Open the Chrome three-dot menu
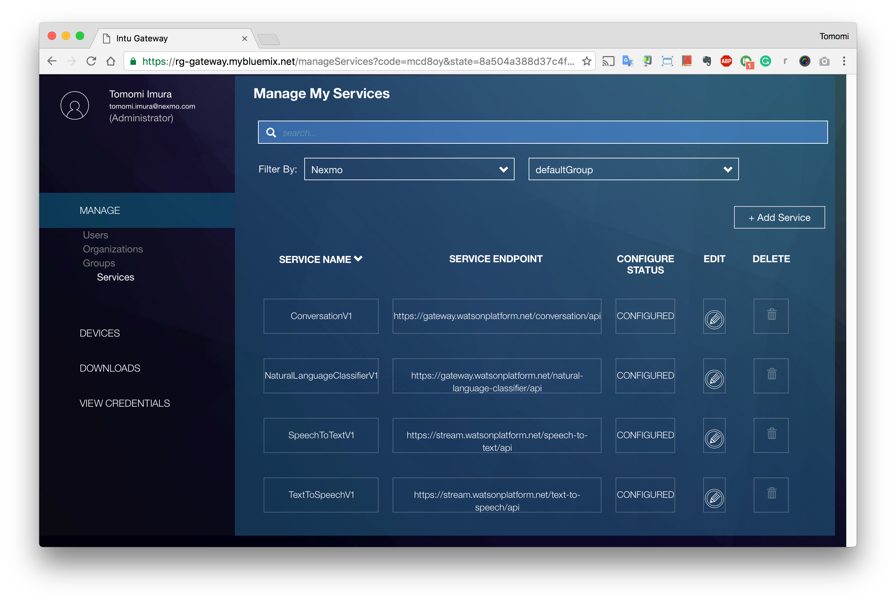896x603 pixels. click(844, 61)
